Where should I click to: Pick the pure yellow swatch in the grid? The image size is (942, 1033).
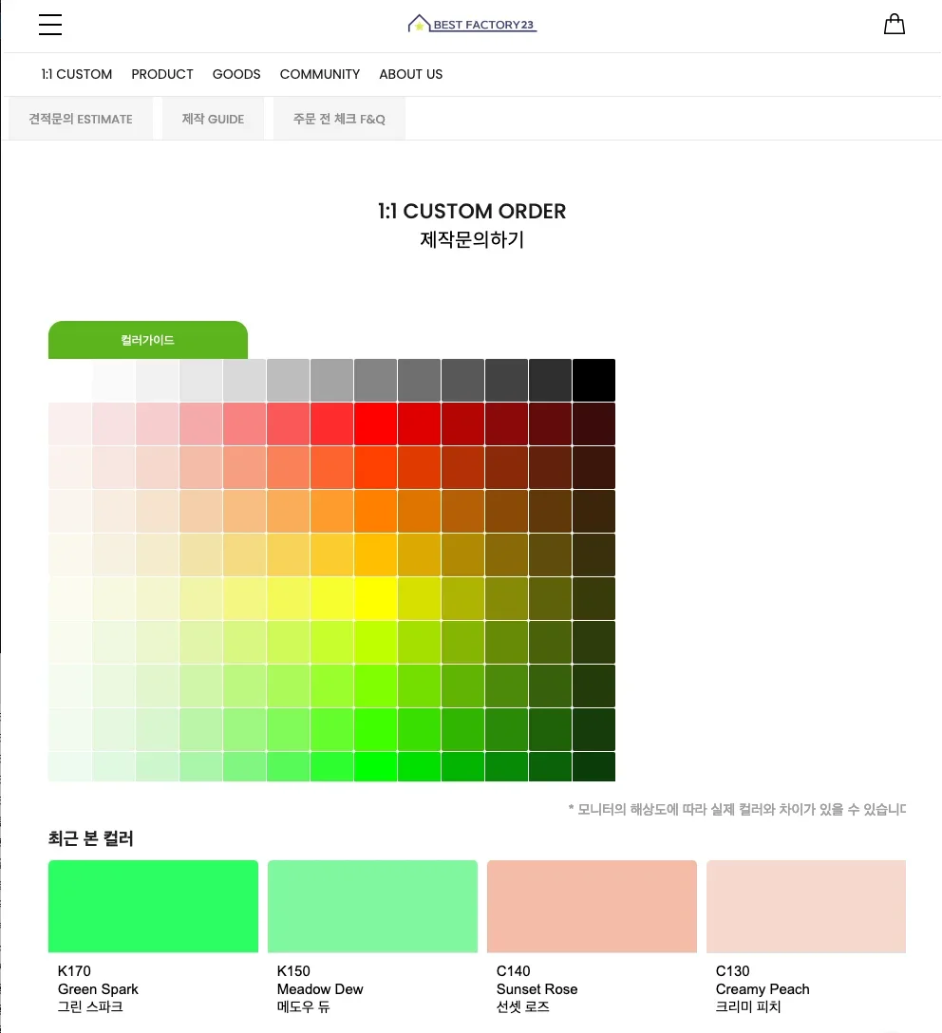pyautogui.click(x=375, y=598)
